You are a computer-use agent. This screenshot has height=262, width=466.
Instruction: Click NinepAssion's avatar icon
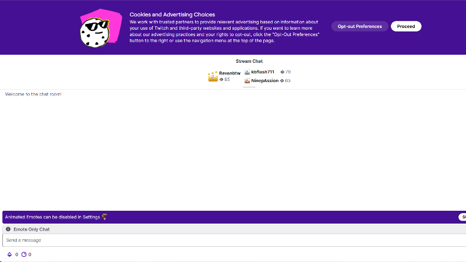(247, 80)
